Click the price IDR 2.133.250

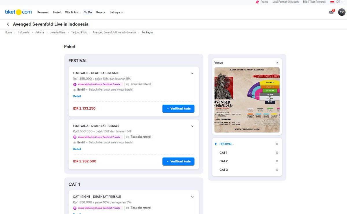(x=84, y=108)
